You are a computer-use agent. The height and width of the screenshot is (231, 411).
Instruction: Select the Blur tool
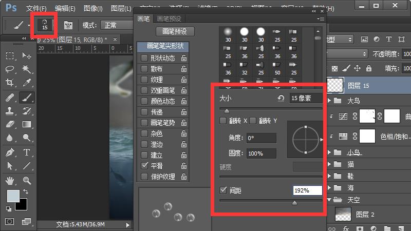pos(10,138)
